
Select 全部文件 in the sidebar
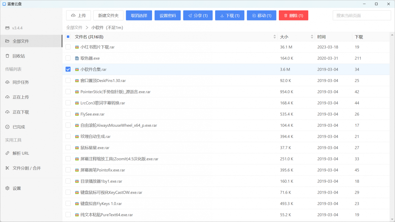[21, 41]
